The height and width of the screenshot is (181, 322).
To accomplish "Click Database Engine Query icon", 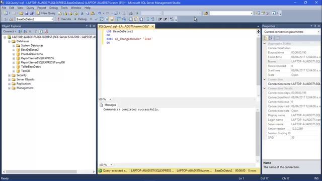I will [x=60, y=14].
